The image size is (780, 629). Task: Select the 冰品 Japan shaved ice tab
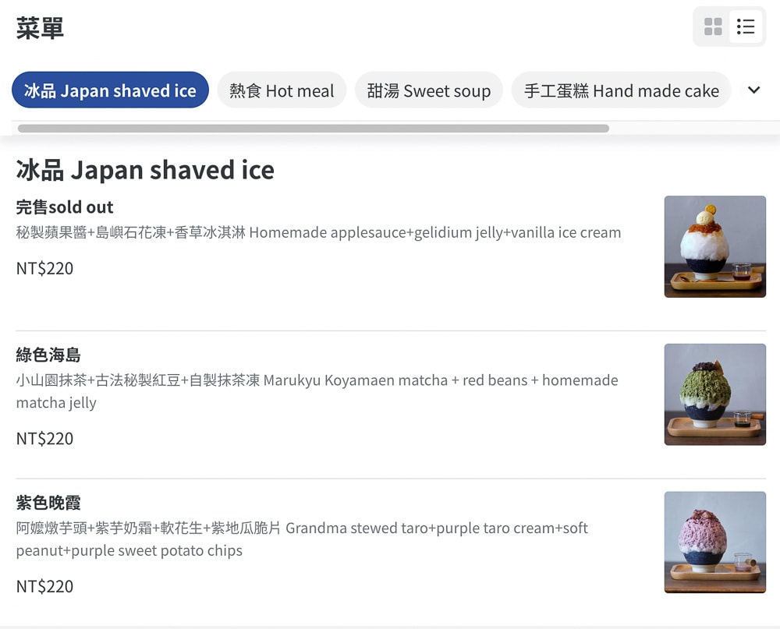coord(110,90)
